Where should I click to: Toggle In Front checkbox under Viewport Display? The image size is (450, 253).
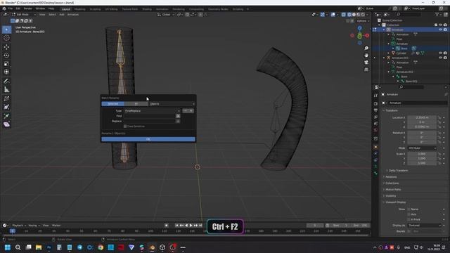(x=409, y=219)
